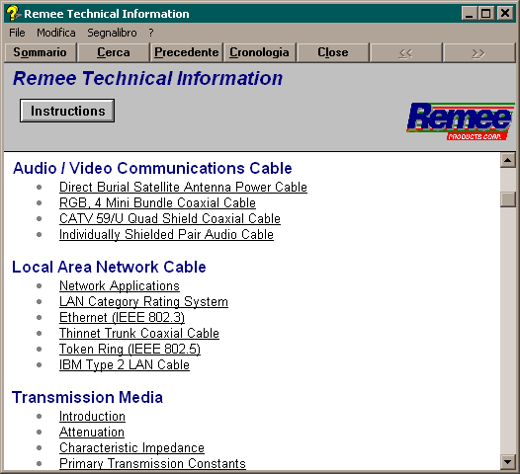Open the ? help menu
This screenshot has height=474, width=520.
[151, 33]
